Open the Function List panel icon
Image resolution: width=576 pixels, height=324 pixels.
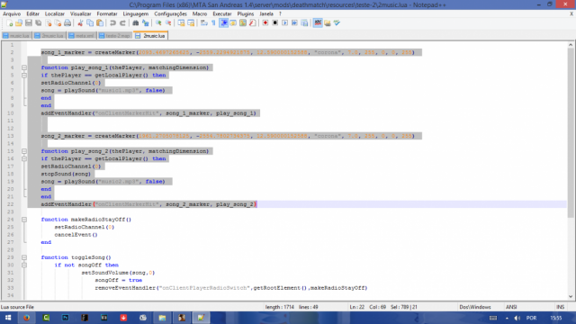(252, 23)
